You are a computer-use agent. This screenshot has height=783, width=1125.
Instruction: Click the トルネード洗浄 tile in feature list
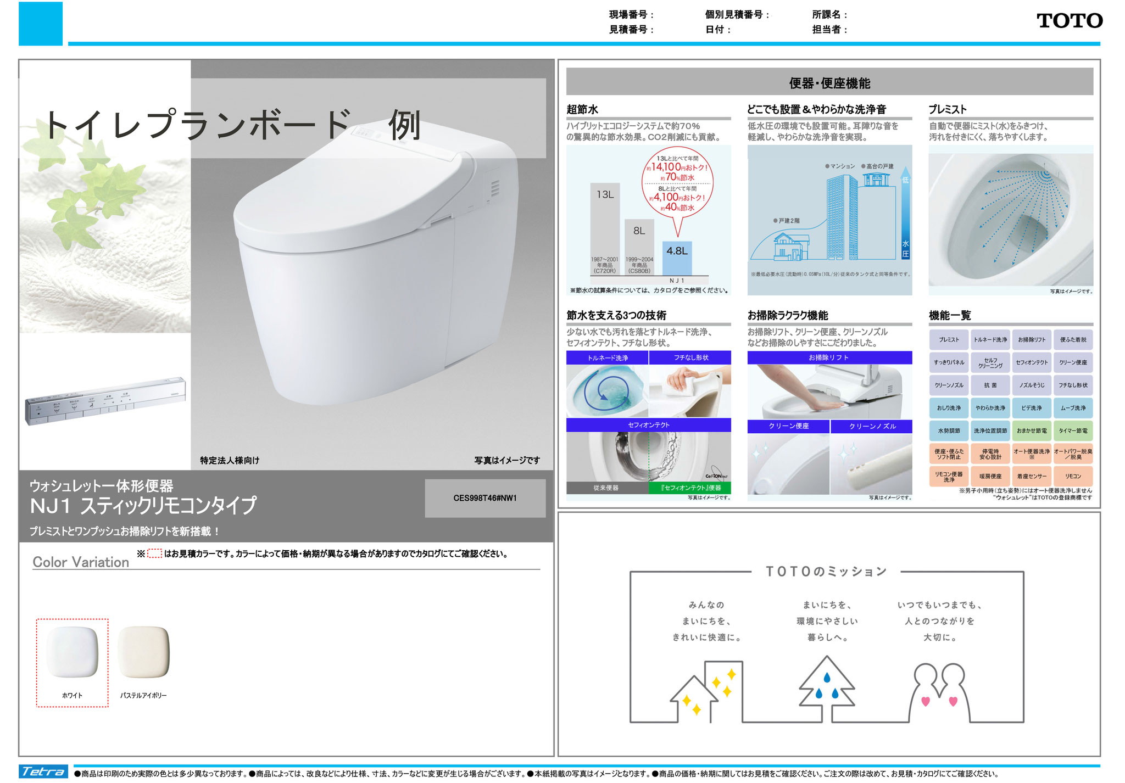point(990,340)
